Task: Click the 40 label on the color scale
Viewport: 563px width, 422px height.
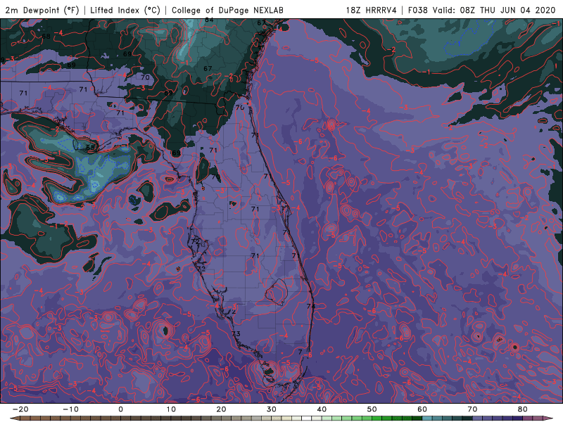Action: 322,409
